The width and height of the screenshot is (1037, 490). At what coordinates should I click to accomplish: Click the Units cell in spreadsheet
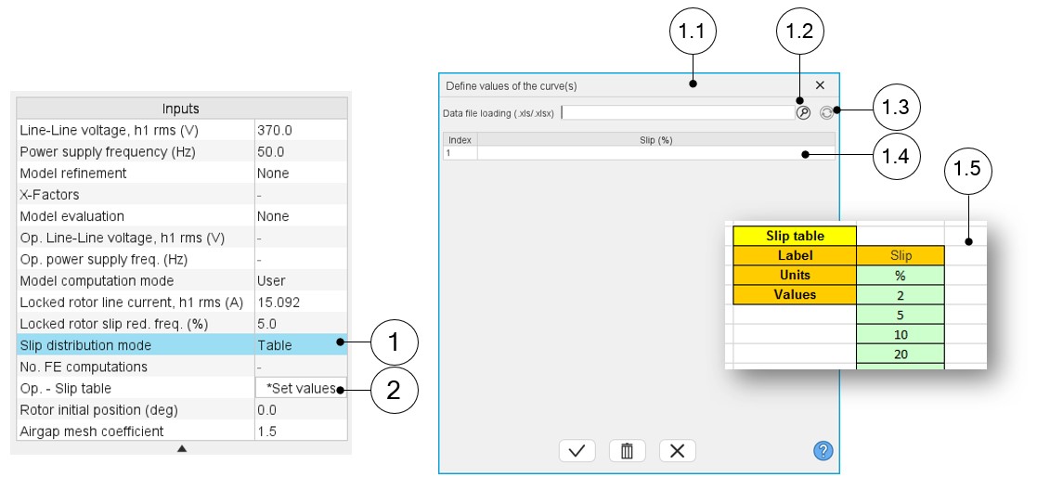coord(795,275)
